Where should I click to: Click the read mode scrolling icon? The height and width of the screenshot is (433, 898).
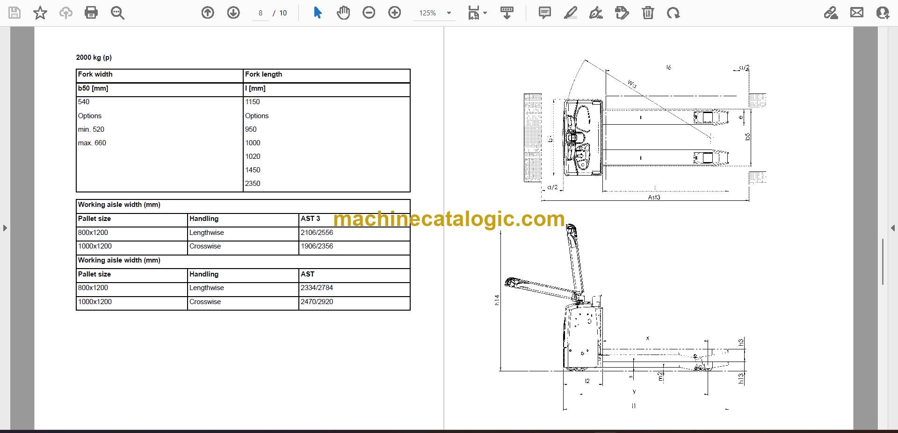click(x=507, y=13)
